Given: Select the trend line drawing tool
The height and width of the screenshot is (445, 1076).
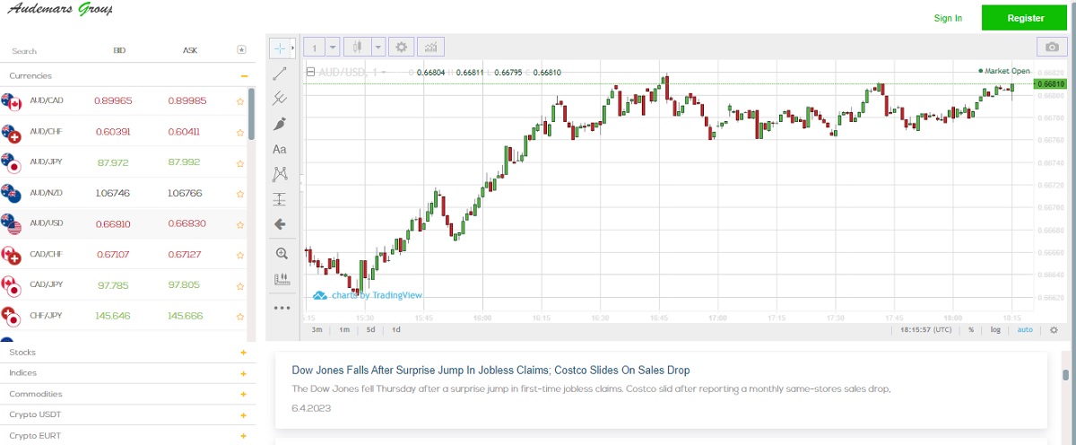Looking at the screenshot, I should [x=280, y=73].
